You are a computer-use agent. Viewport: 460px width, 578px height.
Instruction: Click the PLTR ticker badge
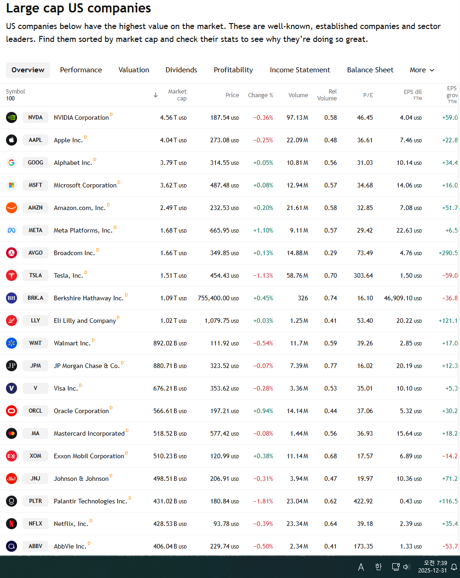[35, 501]
